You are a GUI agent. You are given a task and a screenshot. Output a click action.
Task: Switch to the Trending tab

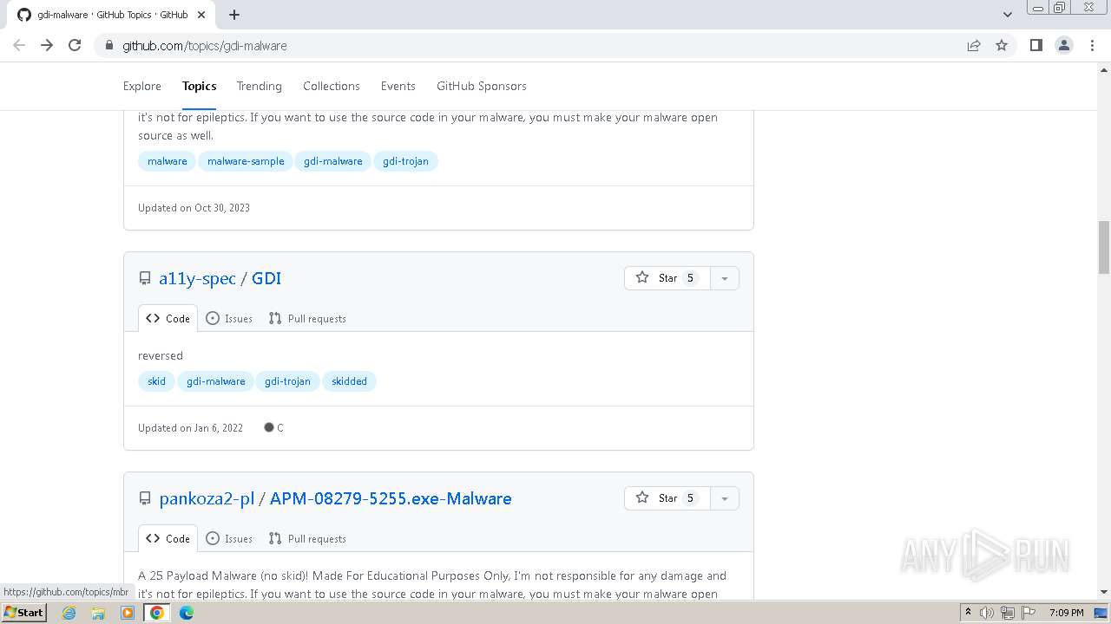[260, 86]
